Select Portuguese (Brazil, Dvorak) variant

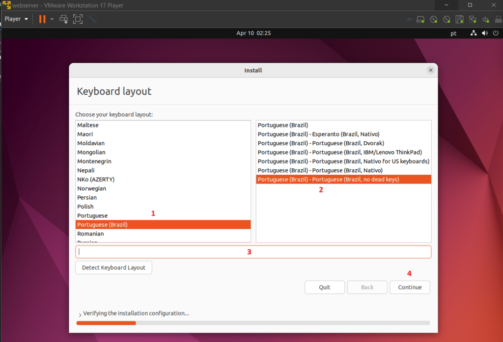click(343, 143)
